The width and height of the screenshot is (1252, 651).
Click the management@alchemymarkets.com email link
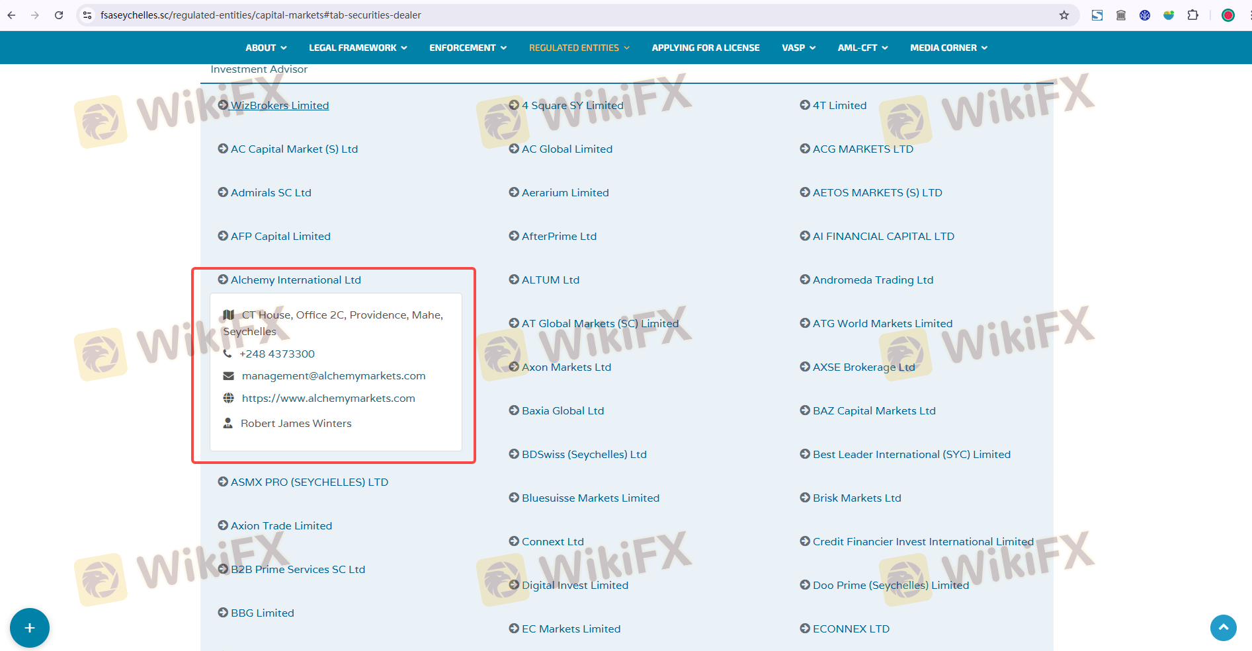pos(333,376)
